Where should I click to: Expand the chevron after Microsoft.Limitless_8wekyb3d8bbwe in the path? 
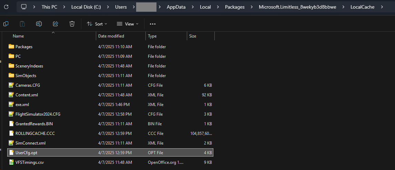[343, 7]
